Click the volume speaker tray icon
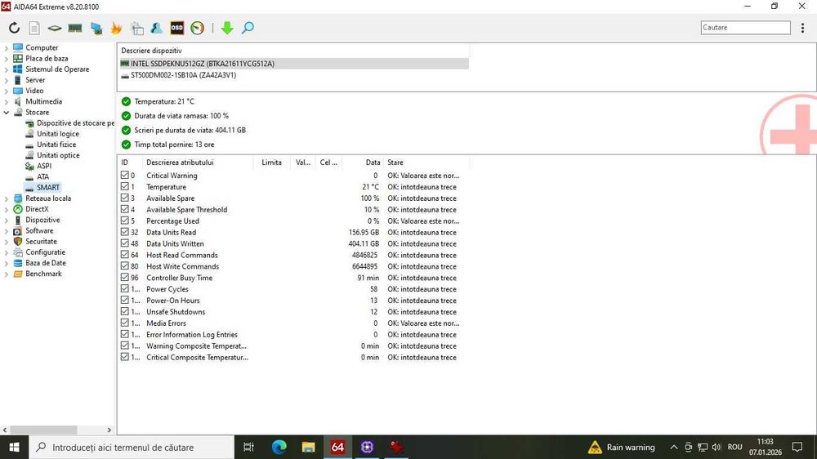817x459 pixels. tap(717, 448)
